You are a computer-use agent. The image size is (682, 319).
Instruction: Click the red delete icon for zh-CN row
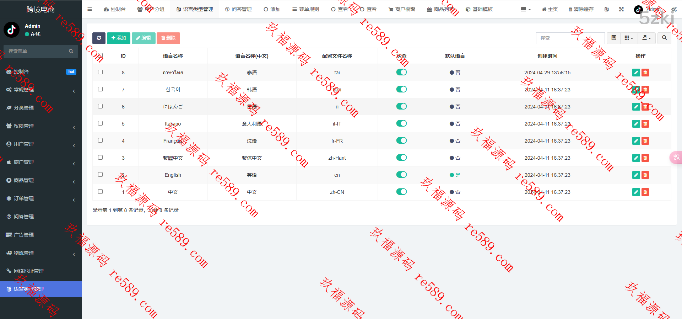(x=645, y=192)
